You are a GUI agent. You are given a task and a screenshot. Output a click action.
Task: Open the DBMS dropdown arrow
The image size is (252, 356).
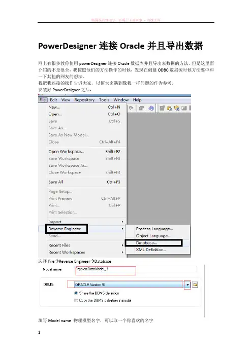click(187, 284)
